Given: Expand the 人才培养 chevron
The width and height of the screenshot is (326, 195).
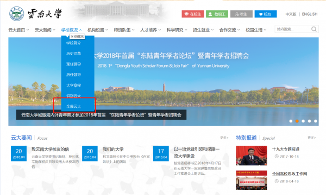Looking at the screenshot, I should [x=160, y=30].
